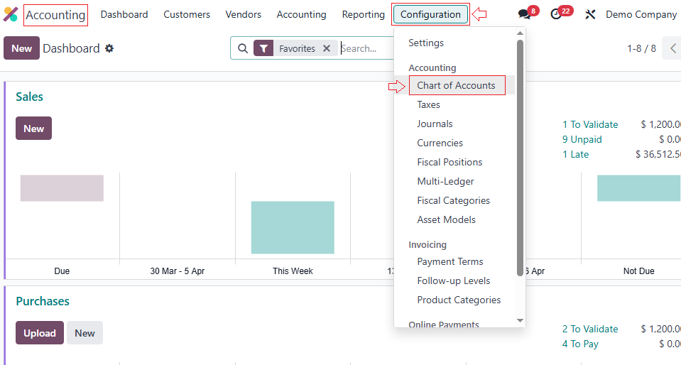Open the Configuration menu
Screen dimensions: 681x365
[x=430, y=14]
